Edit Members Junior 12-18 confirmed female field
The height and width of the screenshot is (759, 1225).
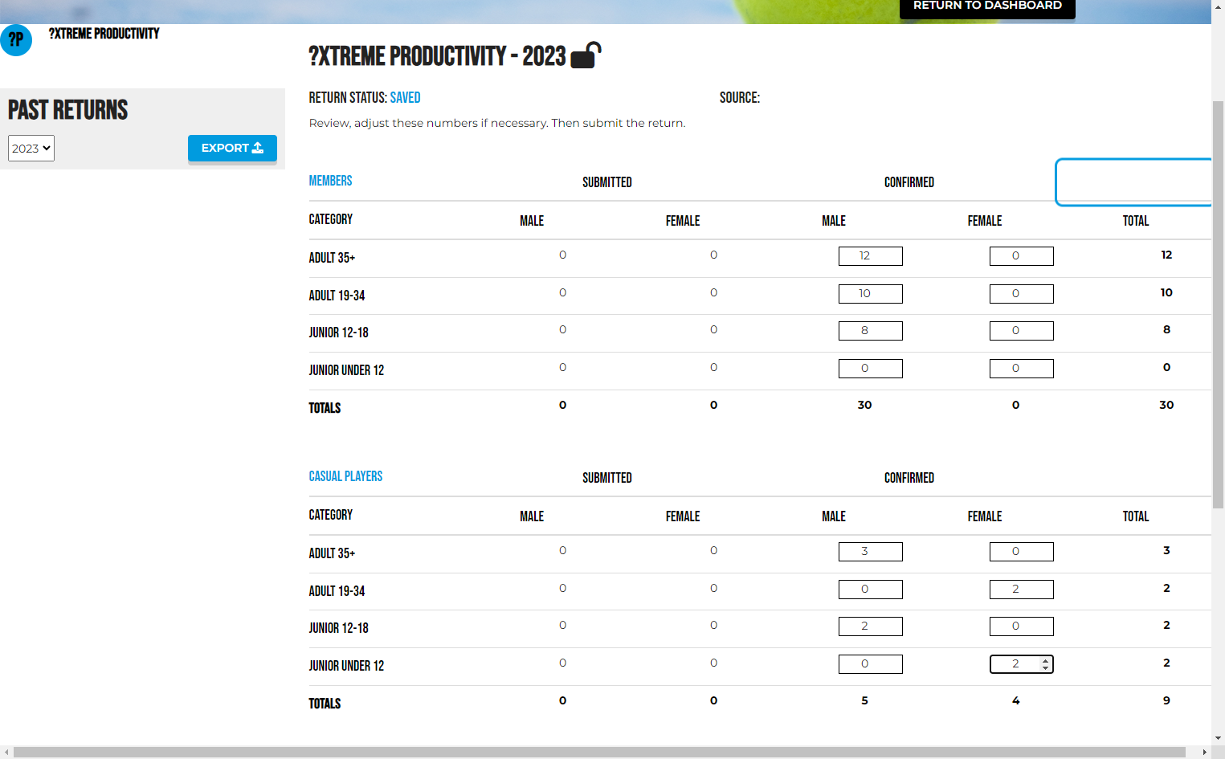coord(1022,331)
